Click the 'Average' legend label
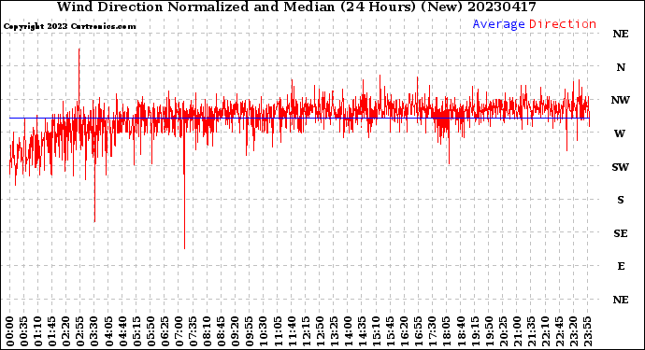Screen dimensions: 645x350 point(498,24)
